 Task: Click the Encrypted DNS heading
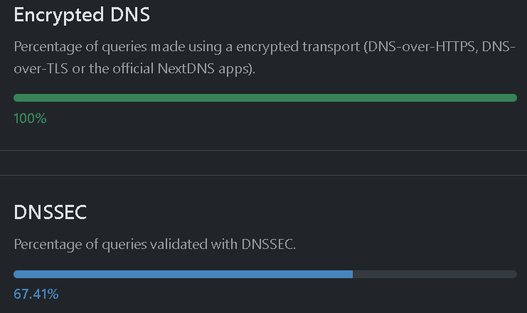tap(82, 15)
